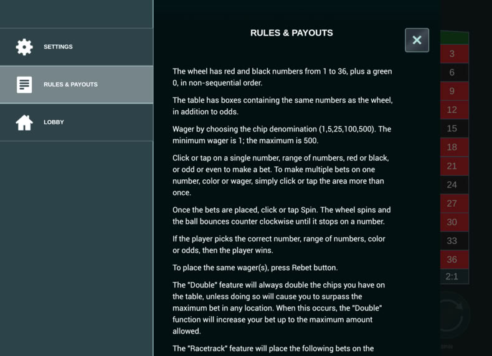Open the Settings menu entry
The width and height of the screenshot is (492, 356).
[x=77, y=47]
